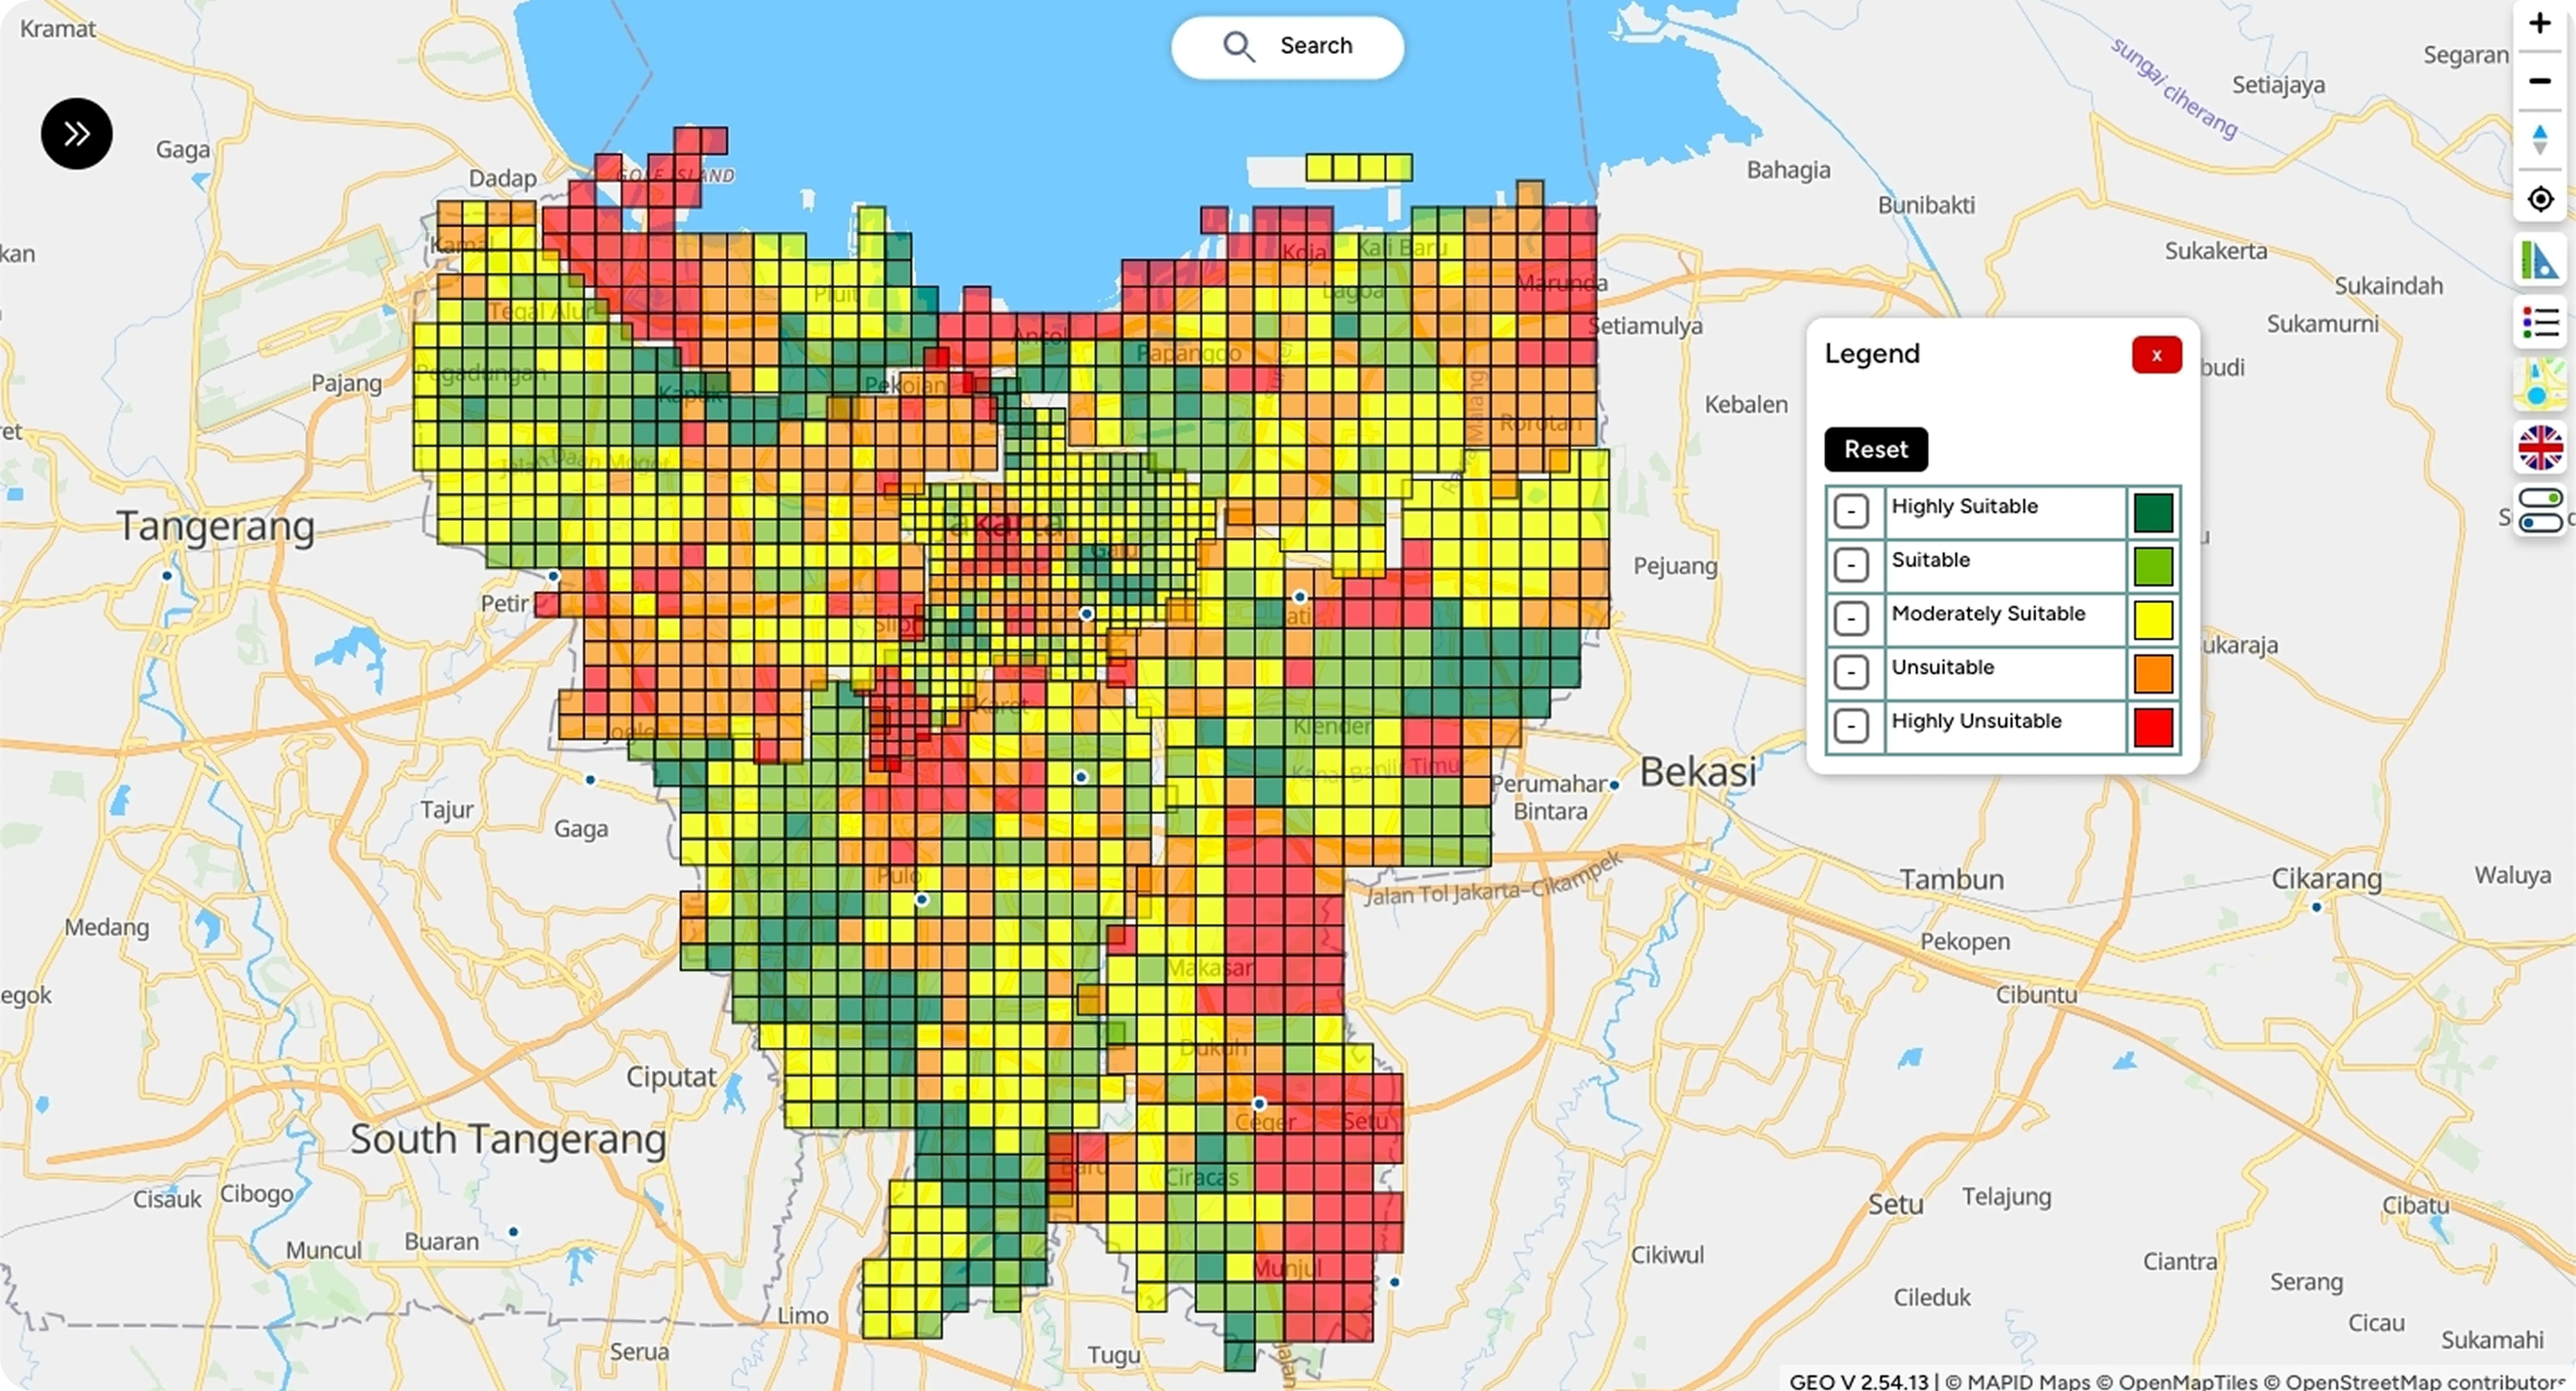The height and width of the screenshot is (1391, 2576).
Task: Locate my position with the target icon
Action: (x=2539, y=199)
